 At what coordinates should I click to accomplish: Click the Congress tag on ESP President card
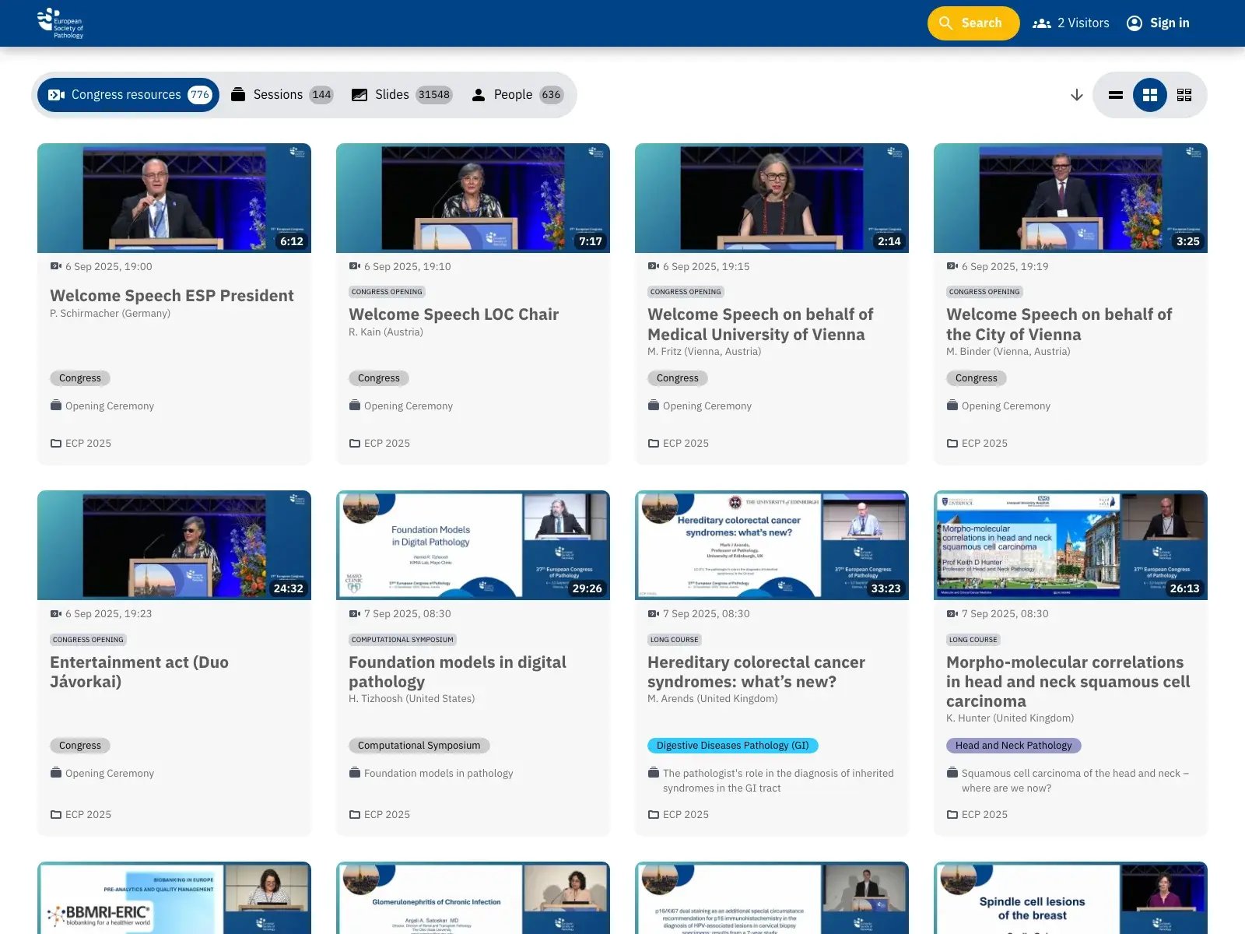pyautogui.click(x=80, y=378)
